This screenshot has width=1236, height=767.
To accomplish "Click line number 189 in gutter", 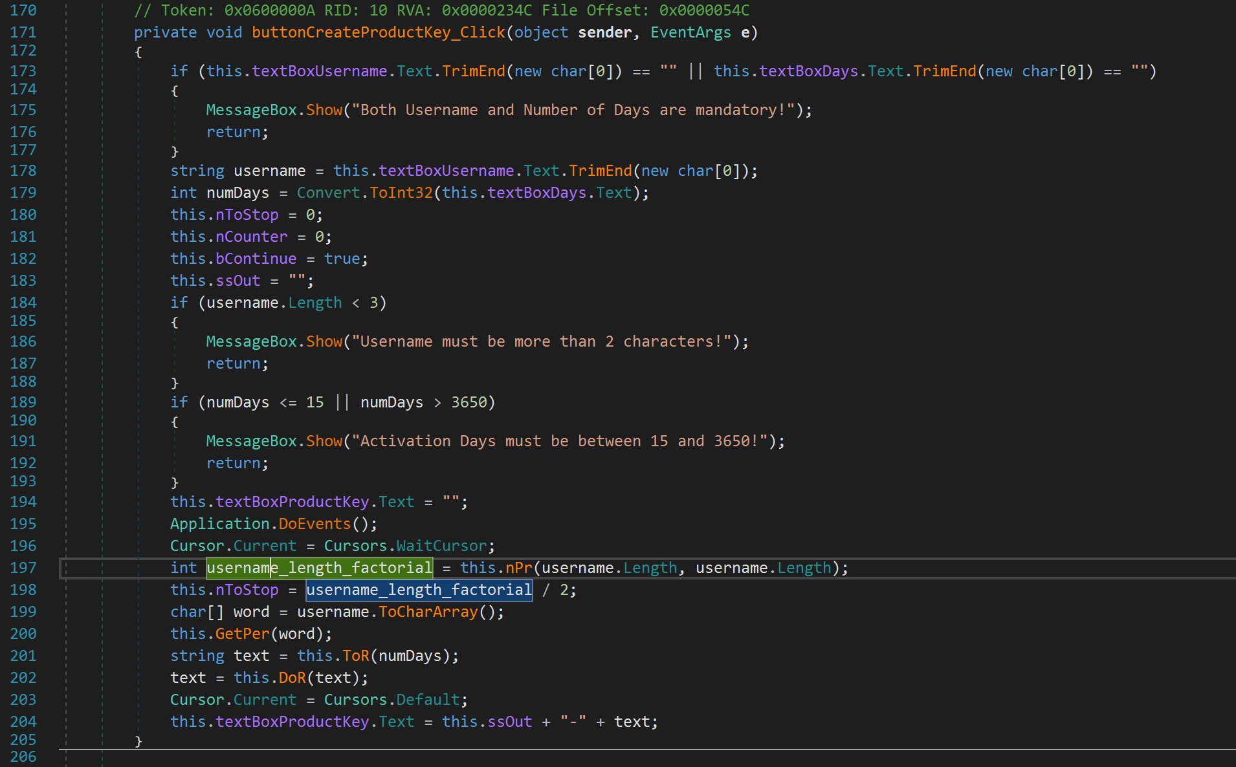I will click(x=23, y=402).
